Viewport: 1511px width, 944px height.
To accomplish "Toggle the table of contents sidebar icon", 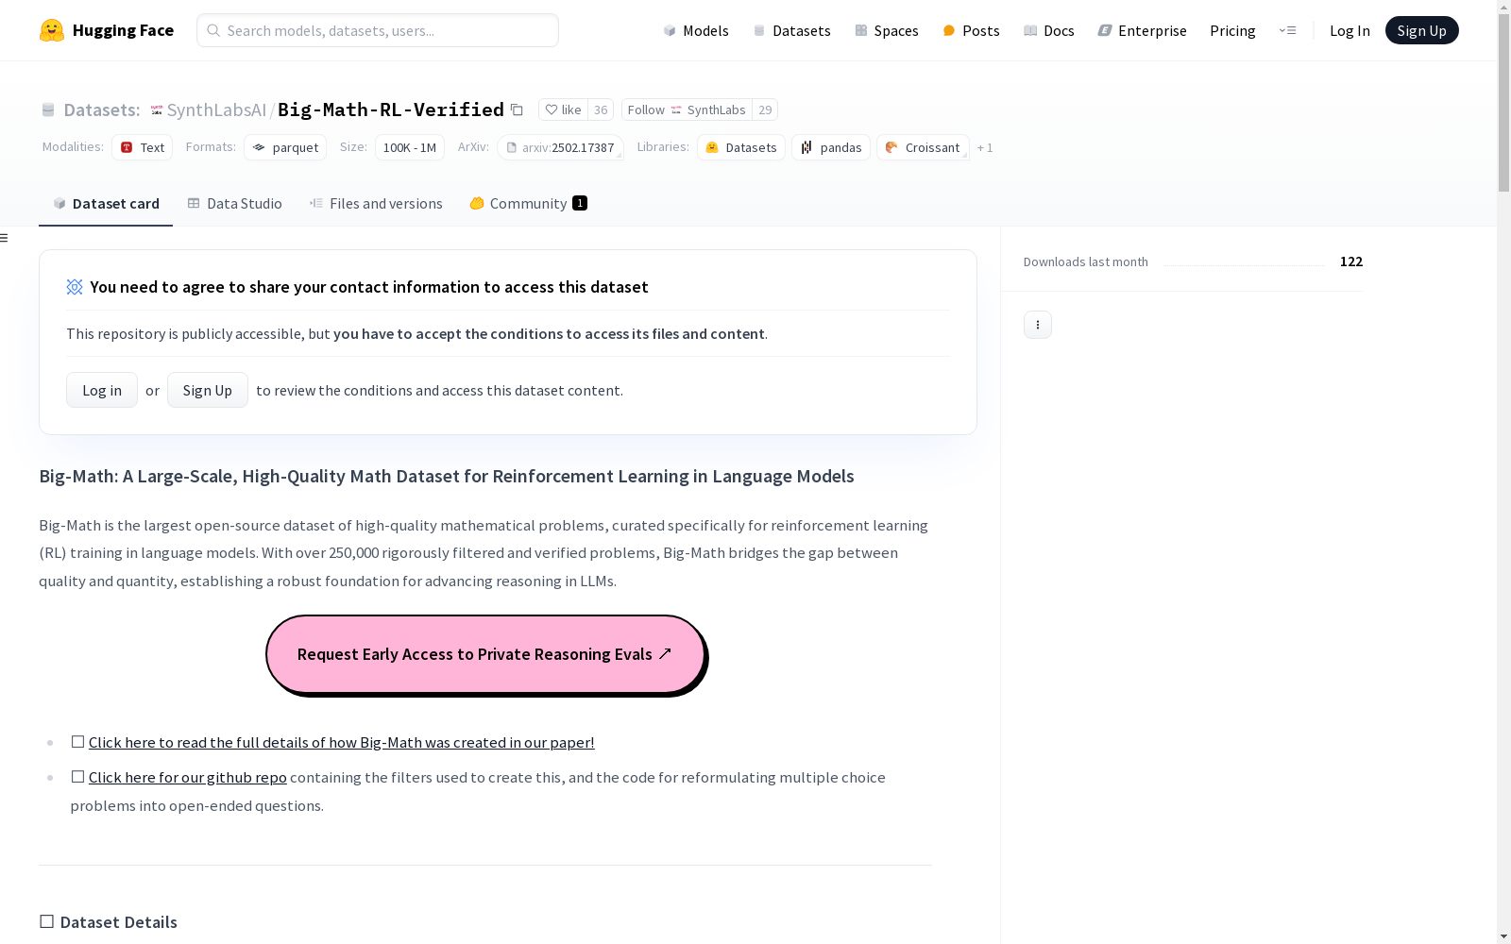I will click(5, 238).
